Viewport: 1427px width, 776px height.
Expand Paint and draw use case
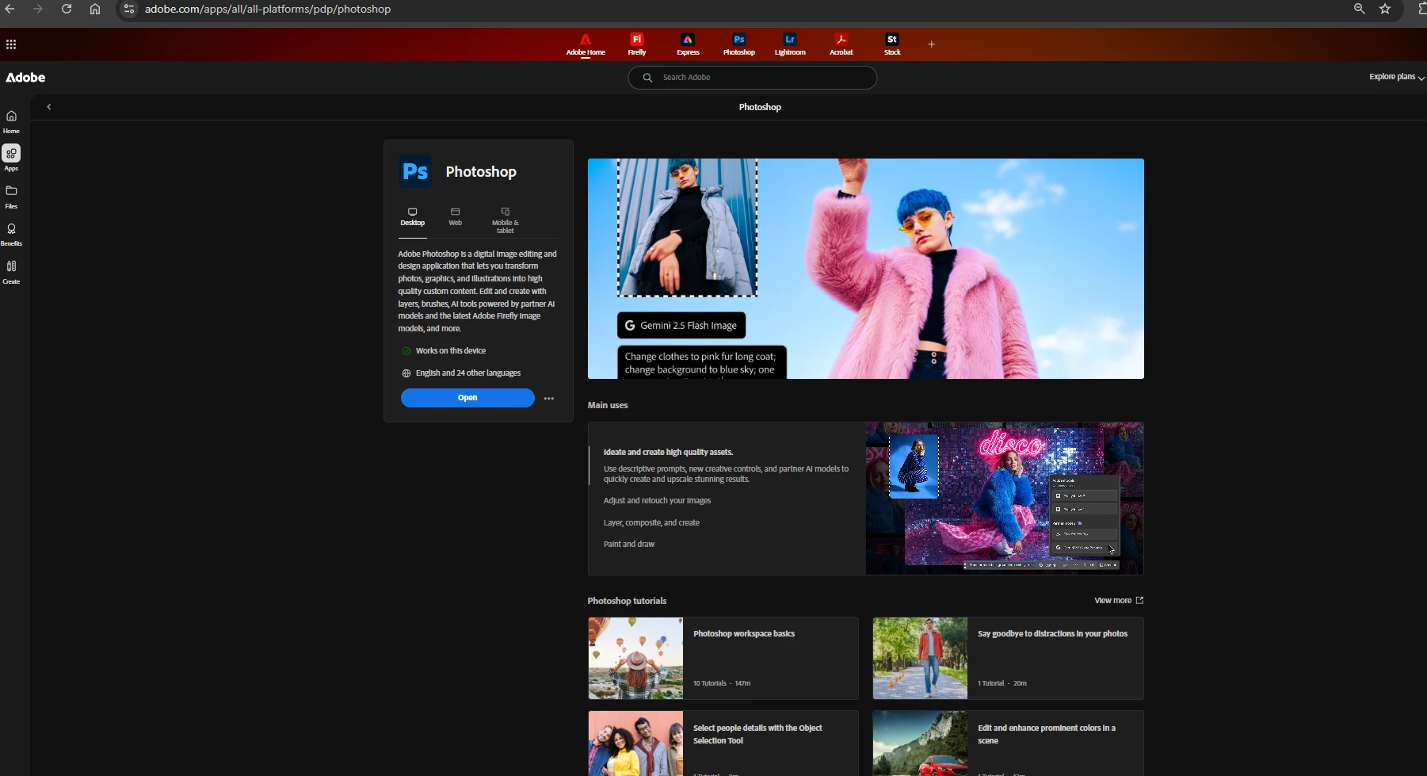pyautogui.click(x=629, y=545)
